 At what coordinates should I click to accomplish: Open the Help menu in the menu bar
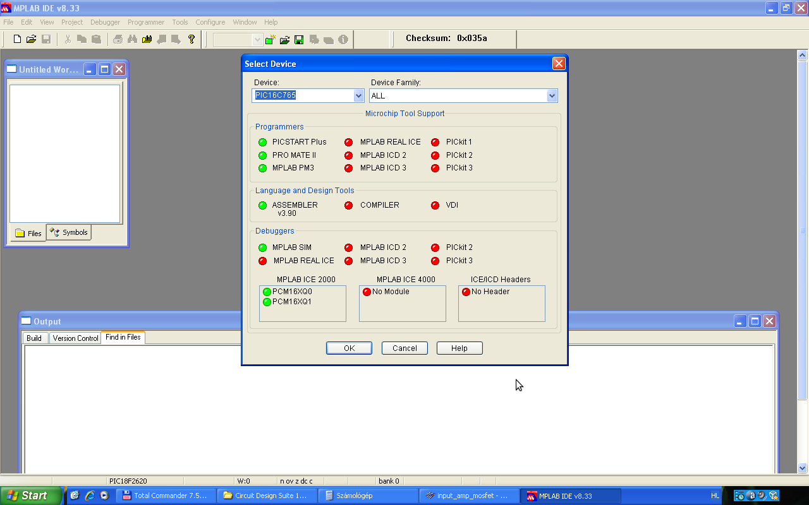[271, 22]
